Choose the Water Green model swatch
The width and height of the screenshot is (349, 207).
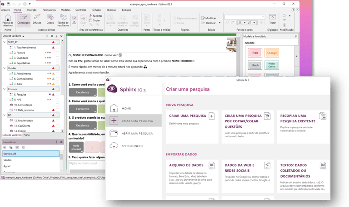tap(272, 65)
